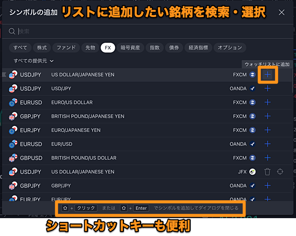The width and height of the screenshot is (296, 236).
Task: Click EURUSD symbol name on OANDA row
Action: tap(31, 144)
